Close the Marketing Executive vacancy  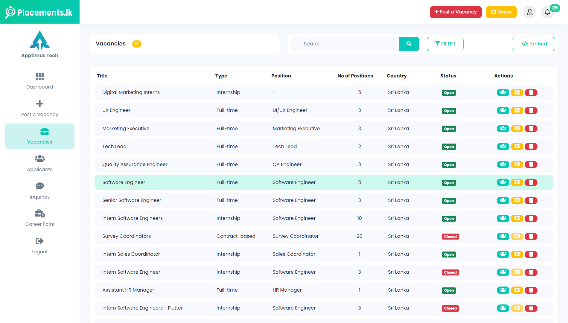click(x=517, y=129)
